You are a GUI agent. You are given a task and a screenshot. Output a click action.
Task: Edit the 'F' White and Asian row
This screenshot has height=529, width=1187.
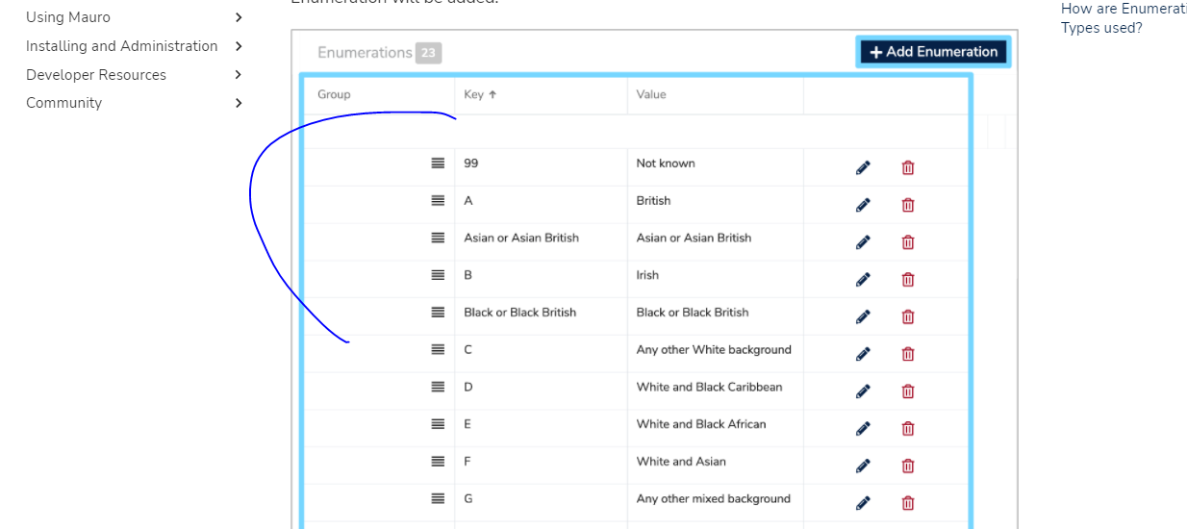coord(863,466)
